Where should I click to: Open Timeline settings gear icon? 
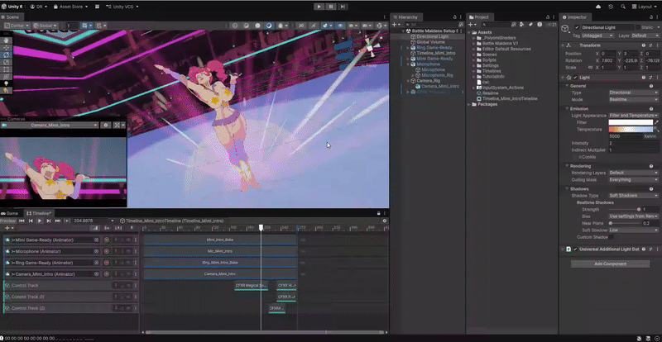[x=384, y=221]
